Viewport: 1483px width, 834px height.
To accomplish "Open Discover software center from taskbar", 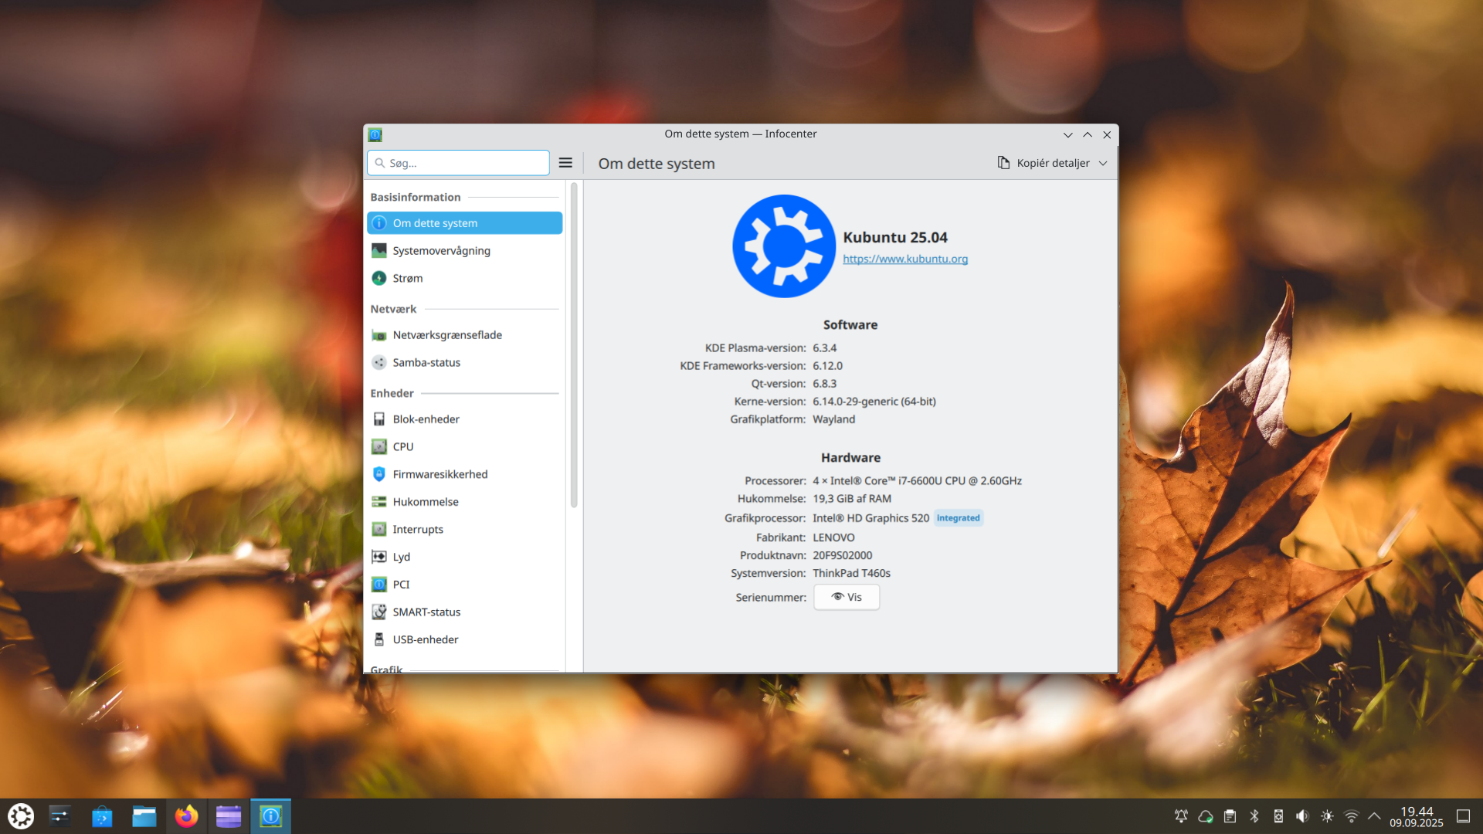I will pyautogui.click(x=102, y=816).
